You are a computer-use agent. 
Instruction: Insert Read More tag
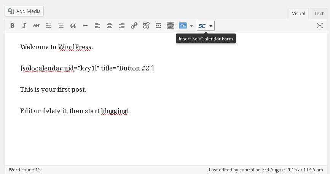[158, 26]
